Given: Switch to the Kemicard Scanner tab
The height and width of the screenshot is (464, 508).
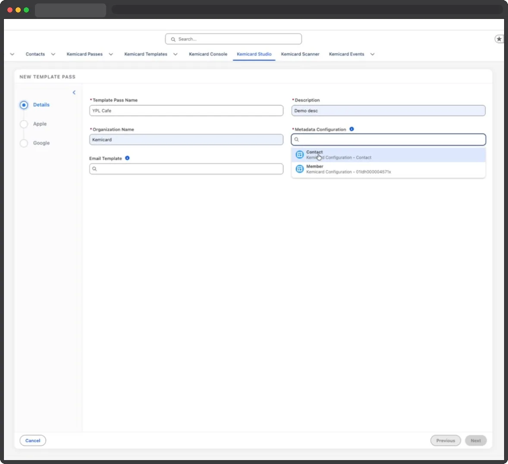Looking at the screenshot, I should coord(300,54).
